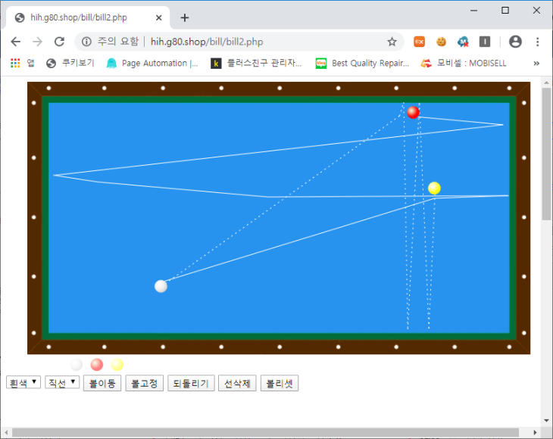Click the yellow ball on the table
This screenshot has width=553, height=439.
pyautogui.click(x=434, y=188)
